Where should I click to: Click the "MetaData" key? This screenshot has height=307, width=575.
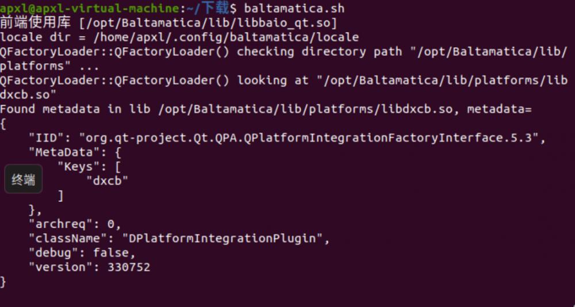pos(60,152)
